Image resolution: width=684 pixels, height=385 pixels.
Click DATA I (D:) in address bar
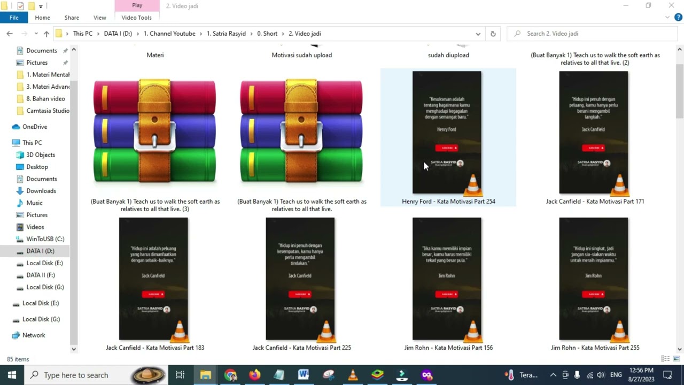(x=118, y=34)
